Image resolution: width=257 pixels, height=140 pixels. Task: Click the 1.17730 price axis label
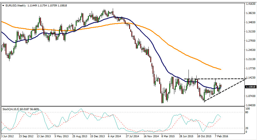tap(251, 68)
